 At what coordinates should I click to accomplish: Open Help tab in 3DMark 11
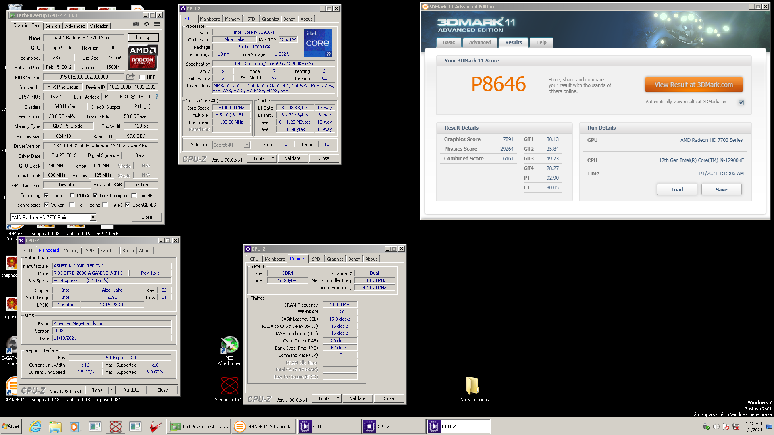pyautogui.click(x=541, y=42)
